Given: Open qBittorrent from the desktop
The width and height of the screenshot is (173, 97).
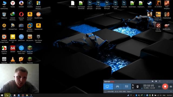Looking at the screenshot, I should (21, 38).
